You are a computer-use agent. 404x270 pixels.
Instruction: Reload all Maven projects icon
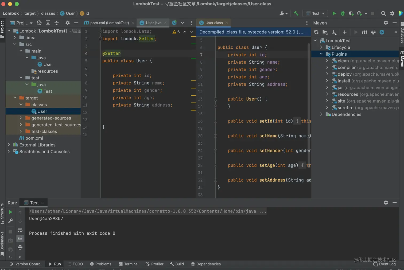316,32
